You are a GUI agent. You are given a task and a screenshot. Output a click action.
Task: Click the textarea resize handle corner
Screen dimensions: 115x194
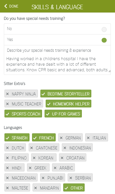pos(109,71)
